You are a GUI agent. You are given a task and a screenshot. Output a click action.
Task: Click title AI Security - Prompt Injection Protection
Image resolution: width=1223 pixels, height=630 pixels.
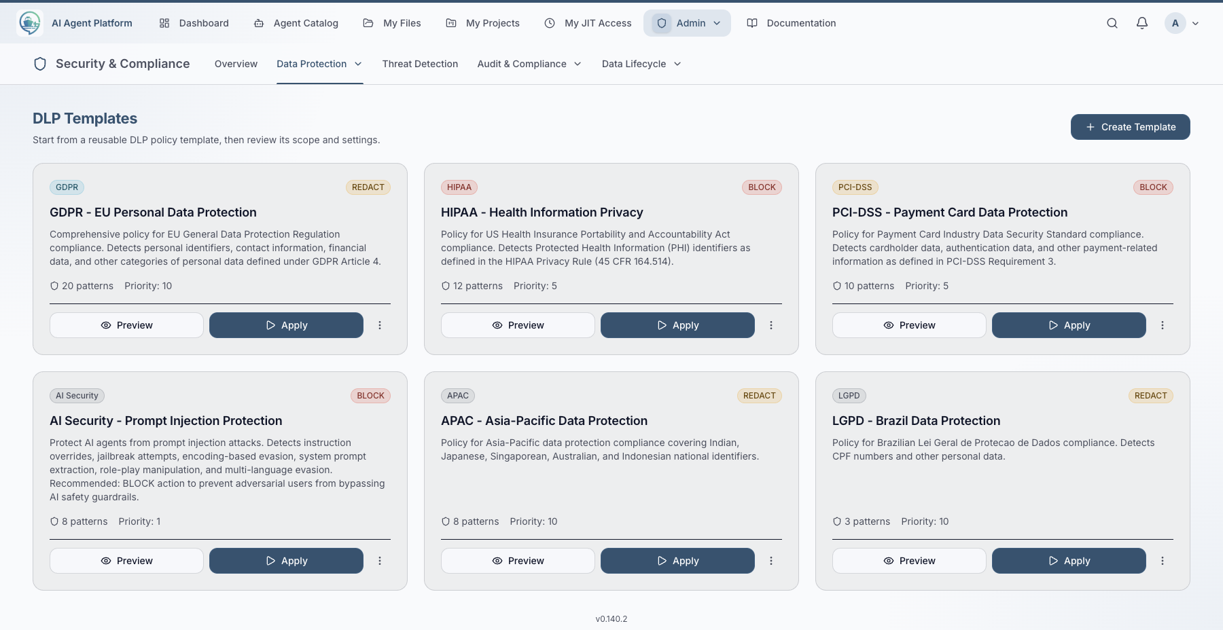[166, 421]
